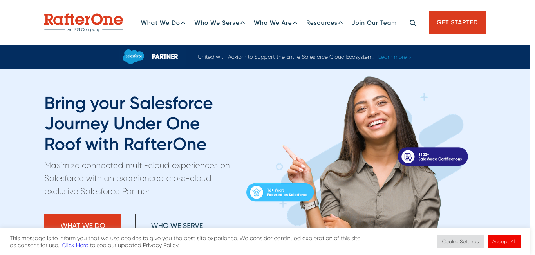Click the search magnifier icon
The image size is (535, 255).
pos(413,23)
